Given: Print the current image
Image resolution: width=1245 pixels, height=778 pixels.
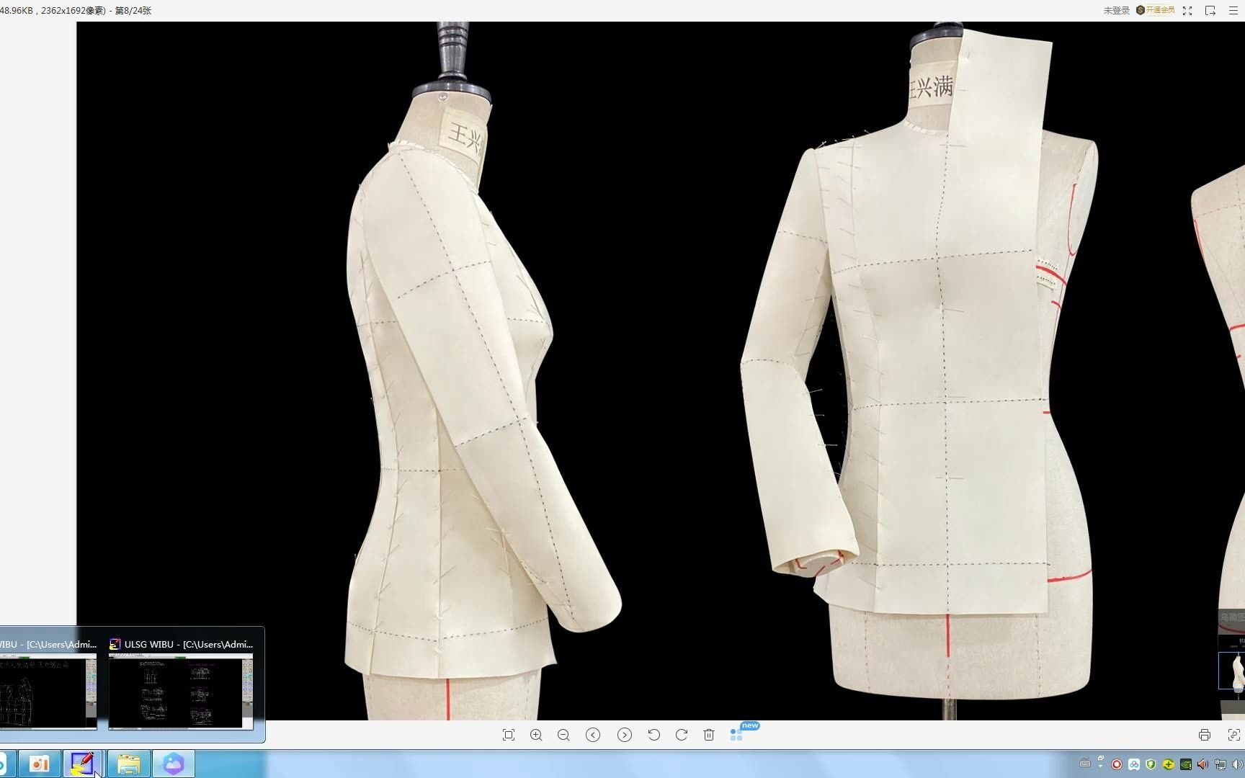Looking at the screenshot, I should pos(1205,735).
